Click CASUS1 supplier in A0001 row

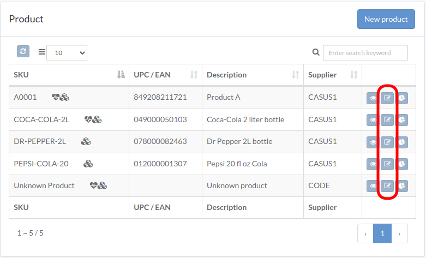[x=322, y=97]
